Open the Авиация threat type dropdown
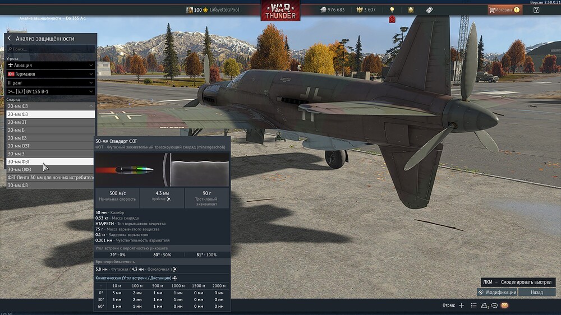561x315 pixels. coord(50,65)
